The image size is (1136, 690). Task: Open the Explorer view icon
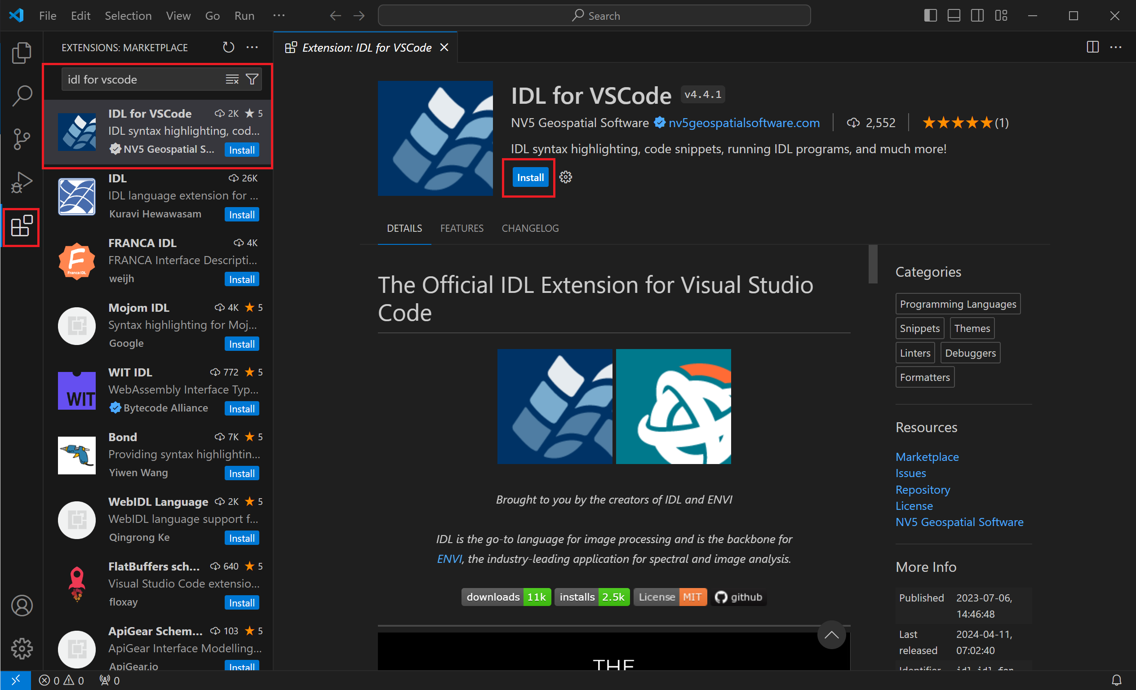pos(21,53)
